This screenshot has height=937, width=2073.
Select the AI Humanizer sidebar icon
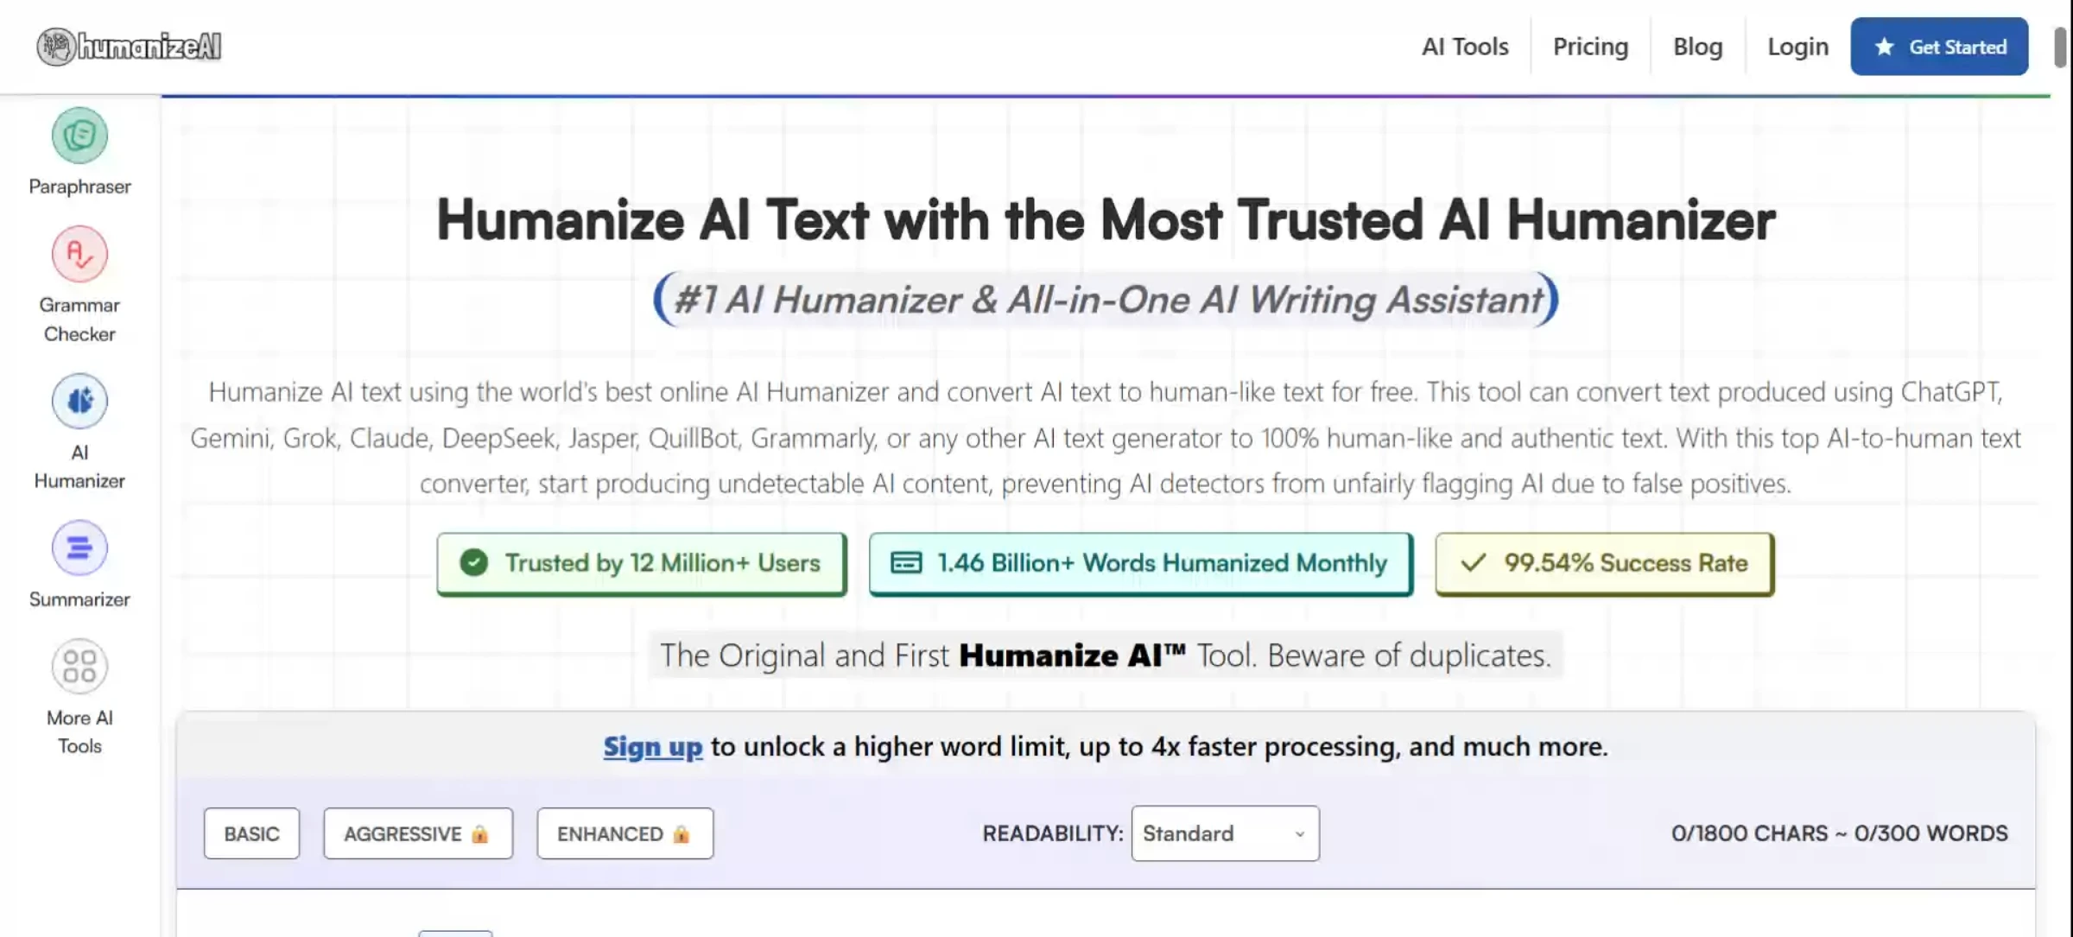pos(79,400)
